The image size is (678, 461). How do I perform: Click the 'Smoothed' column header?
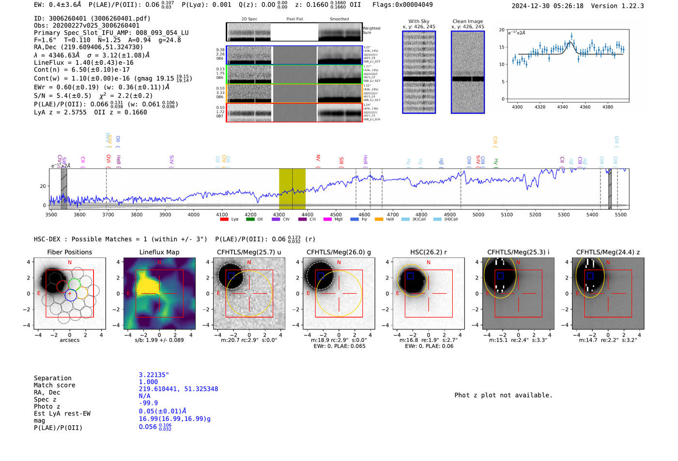point(339,19)
